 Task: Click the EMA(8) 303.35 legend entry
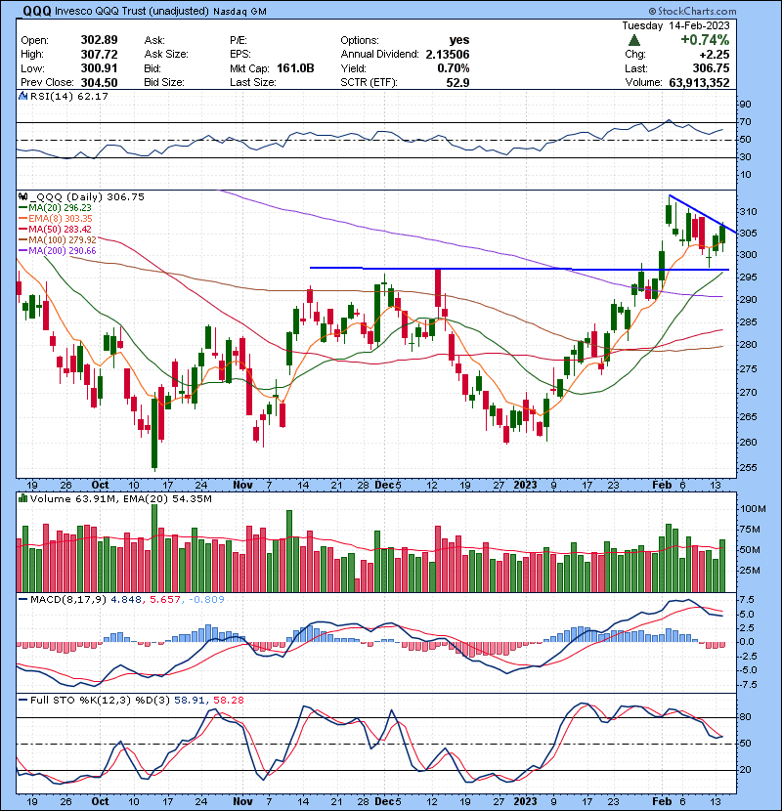pyautogui.click(x=60, y=218)
